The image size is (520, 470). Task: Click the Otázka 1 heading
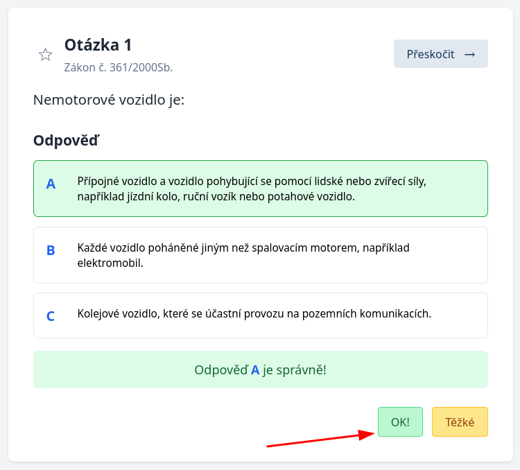98,45
